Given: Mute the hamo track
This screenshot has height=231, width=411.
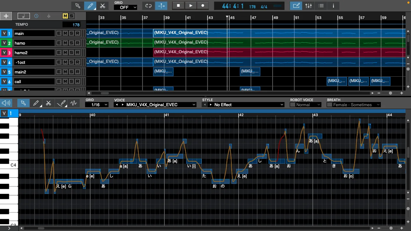Looking at the screenshot, I should tap(65, 43).
